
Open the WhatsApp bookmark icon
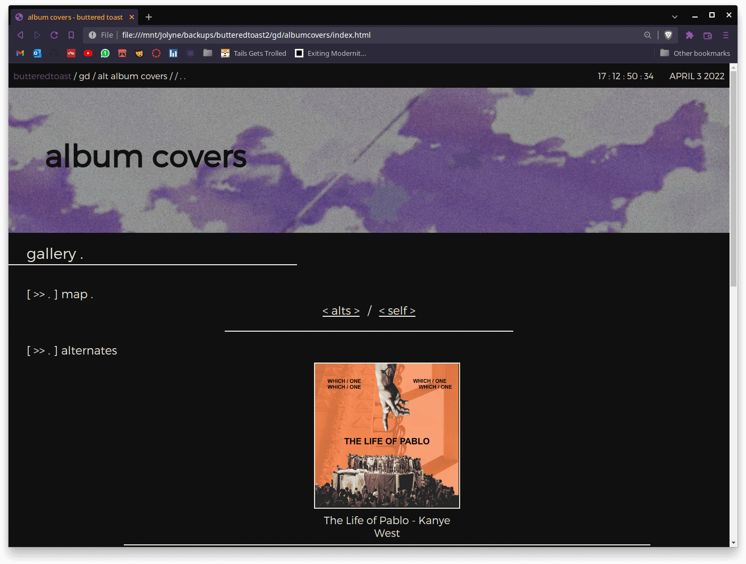click(105, 53)
